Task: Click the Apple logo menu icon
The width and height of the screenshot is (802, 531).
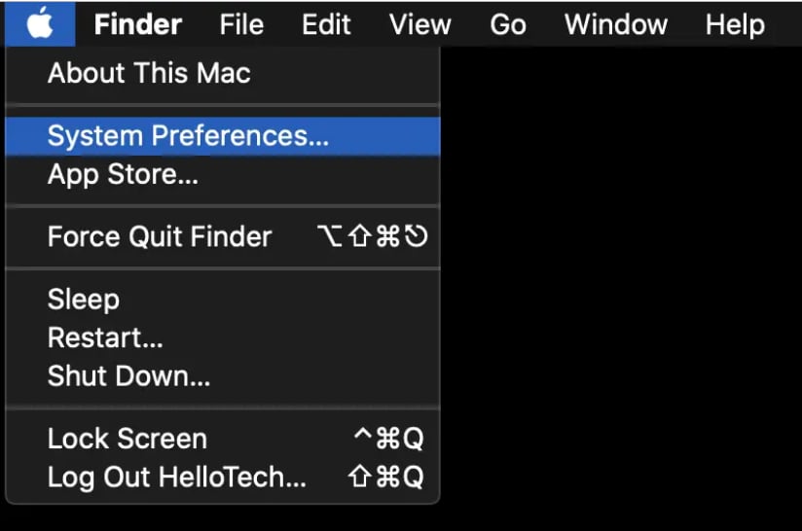Action: pyautogui.click(x=40, y=23)
